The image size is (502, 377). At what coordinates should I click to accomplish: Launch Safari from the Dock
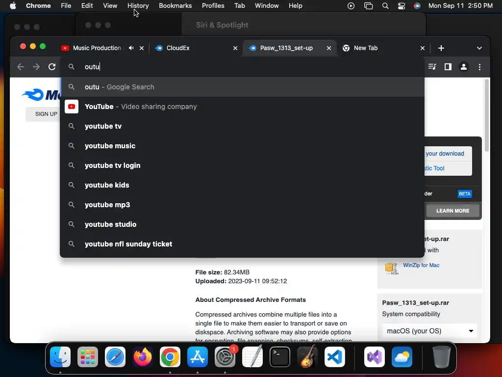pyautogui.click(x=115, y=357)
